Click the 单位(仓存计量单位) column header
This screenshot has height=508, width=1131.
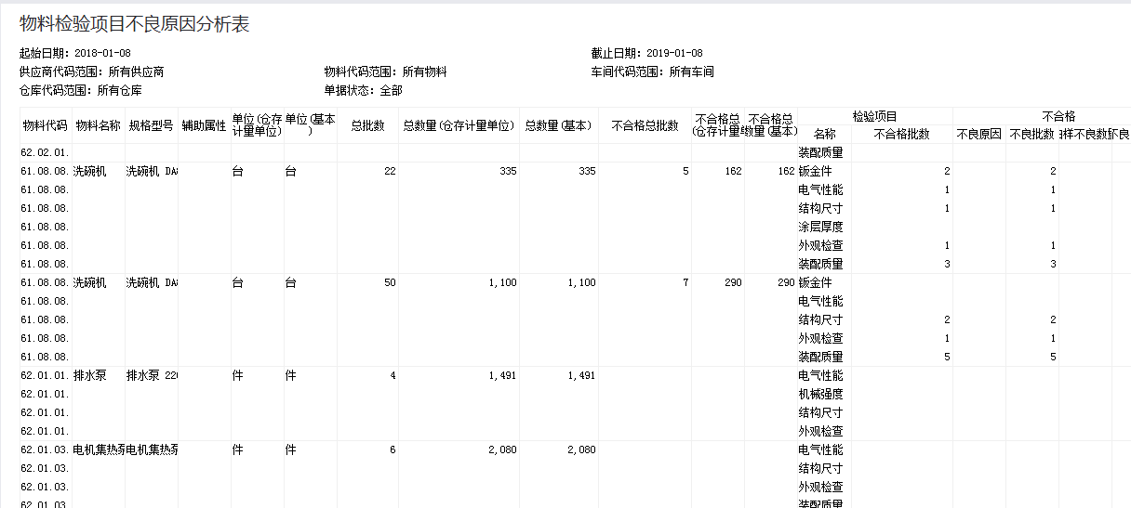(x=258, y=125)
